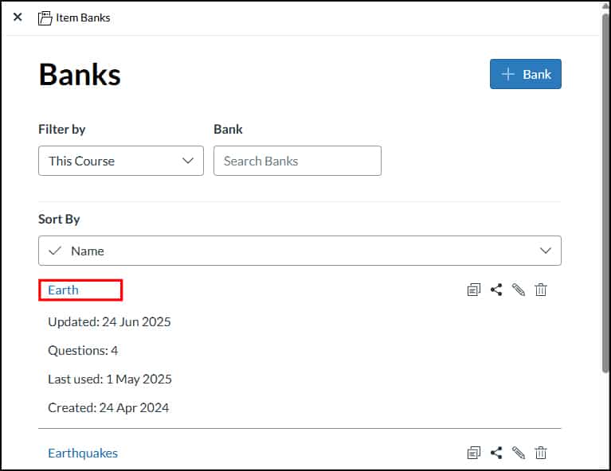This screenshot has height=471, width=611.
Task: Focus the Search Banks input field
Action: click(297, 161)
